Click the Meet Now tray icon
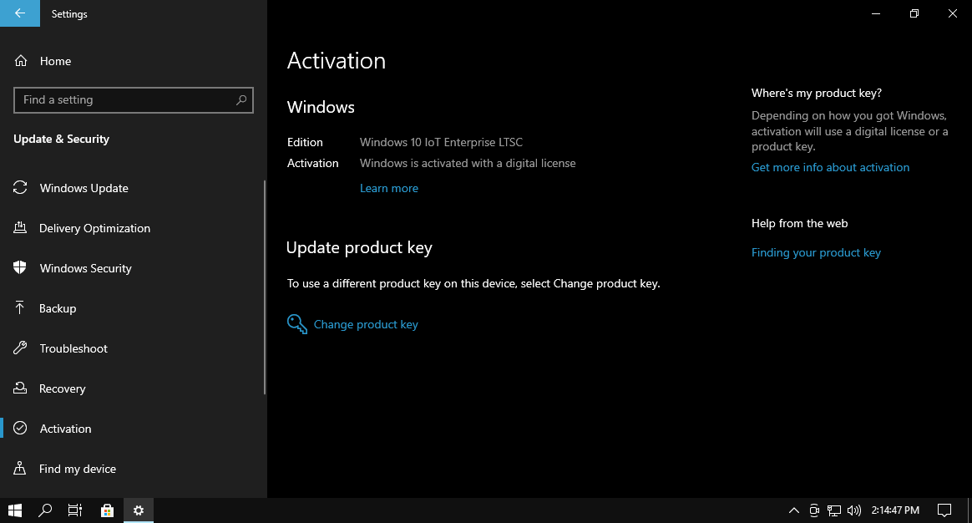972x523 pixels. tap(814, 510)
